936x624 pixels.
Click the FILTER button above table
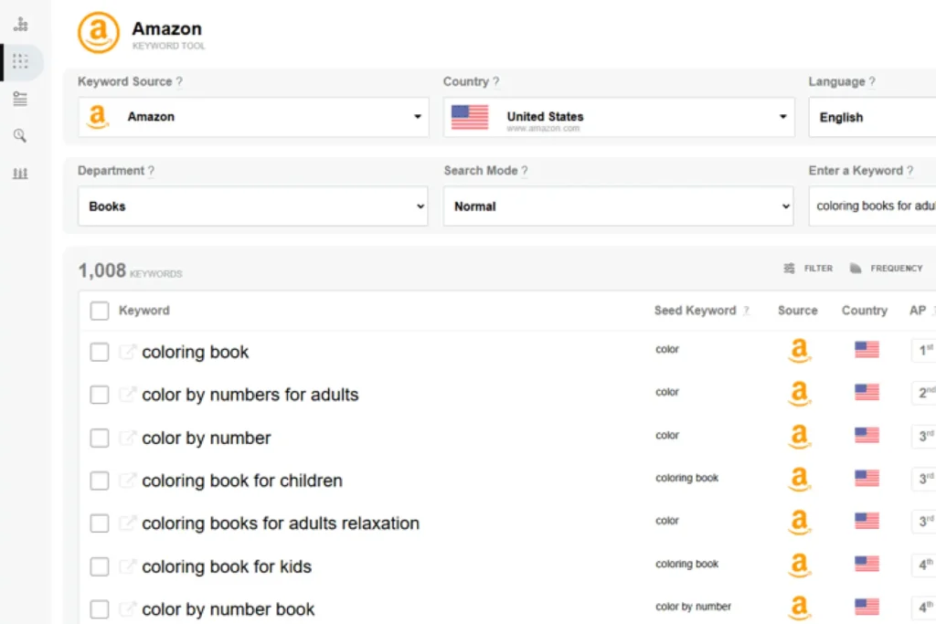pos(808,269)
